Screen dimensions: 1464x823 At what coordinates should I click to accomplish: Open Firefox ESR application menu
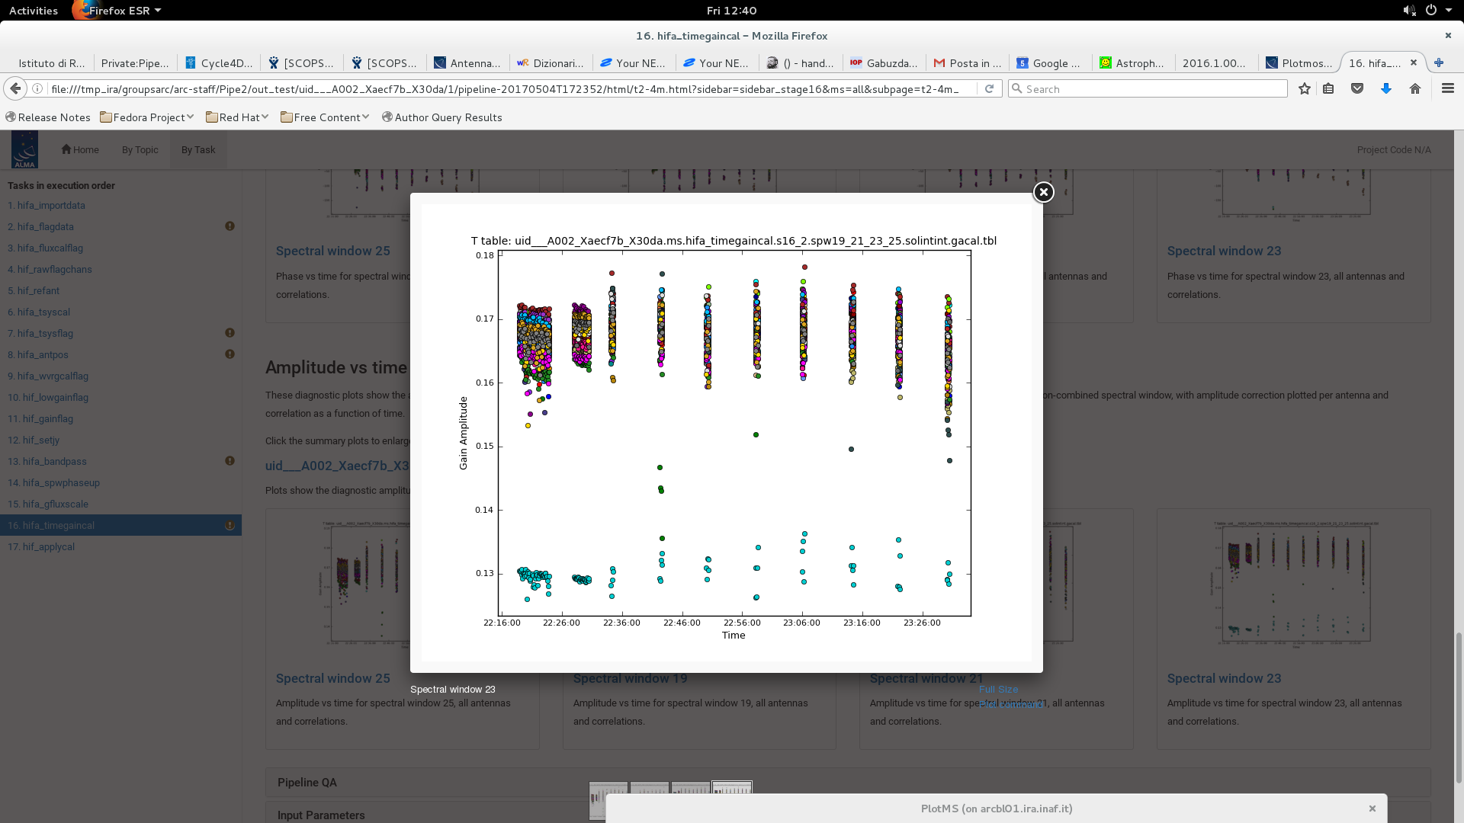coord(118,10)
